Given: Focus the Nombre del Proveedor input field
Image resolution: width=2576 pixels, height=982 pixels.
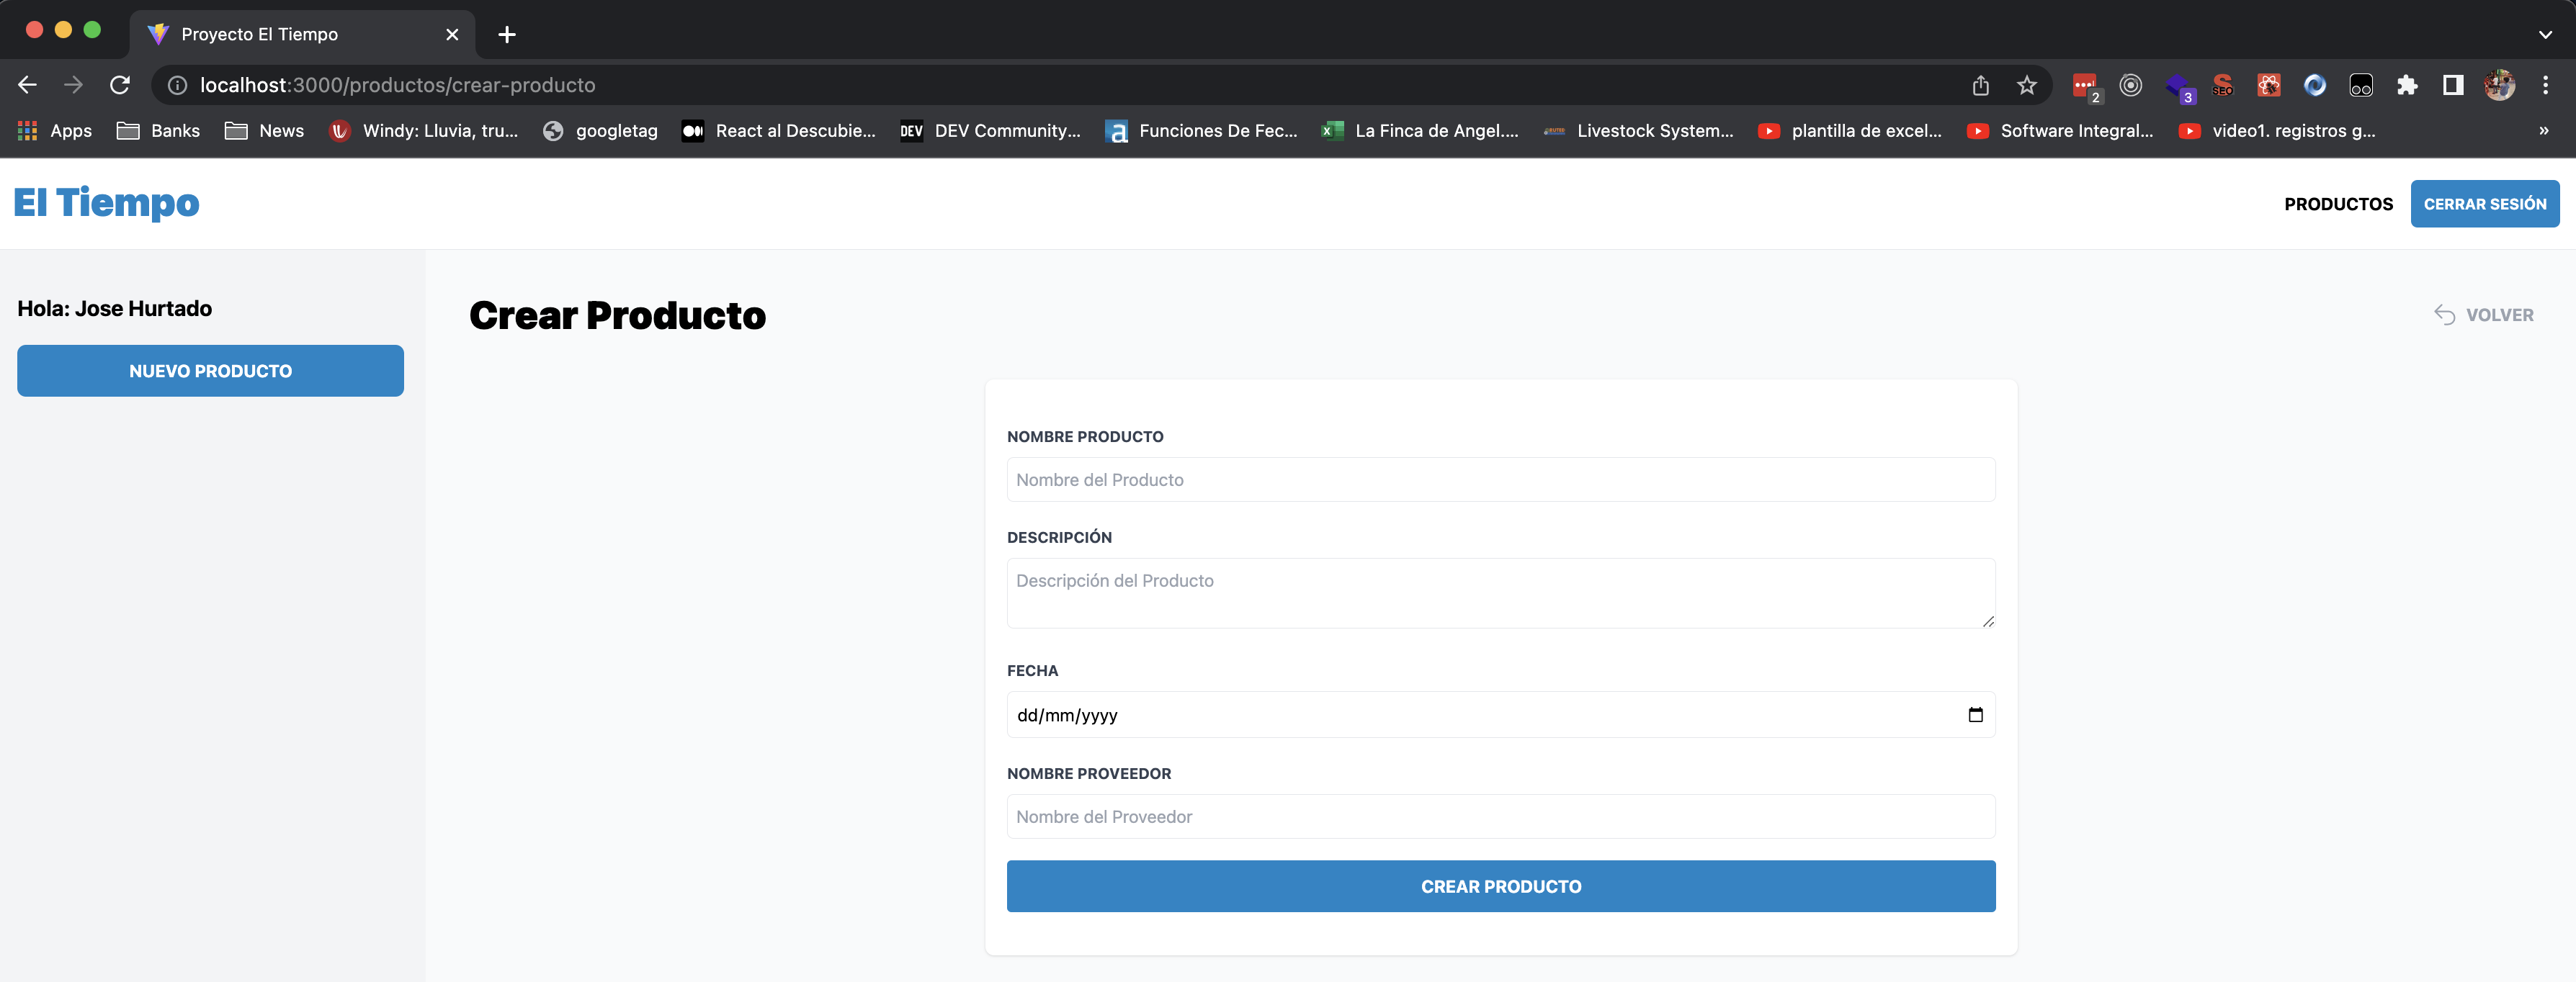Looking at the screenshot, I should click(1500, 816).
